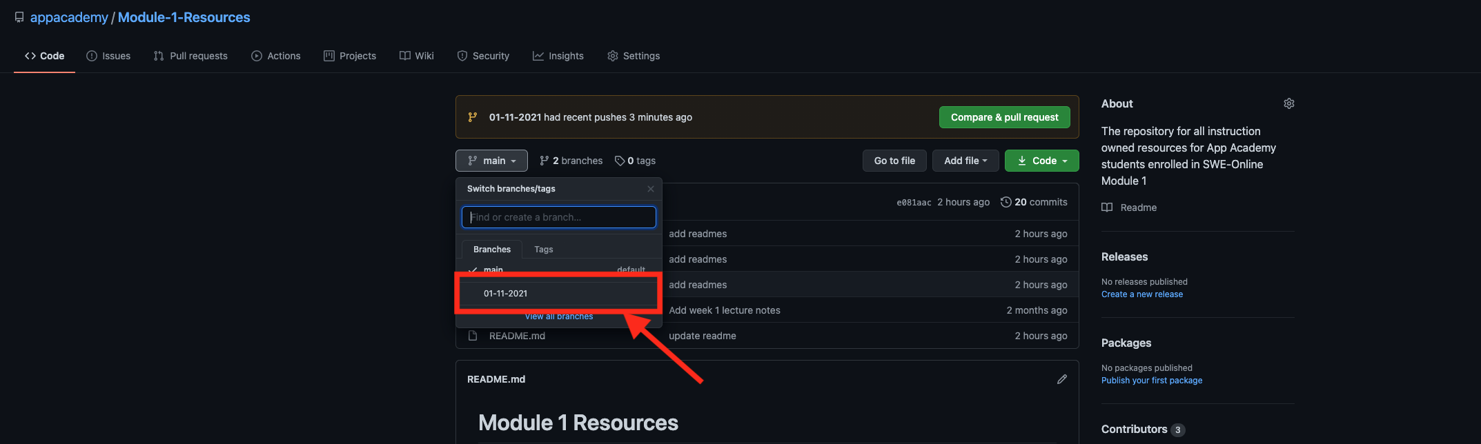This screenshot has height=444, width=1481.
Task: Choose the 01-11-2021 branch
Action: point(559,294)
